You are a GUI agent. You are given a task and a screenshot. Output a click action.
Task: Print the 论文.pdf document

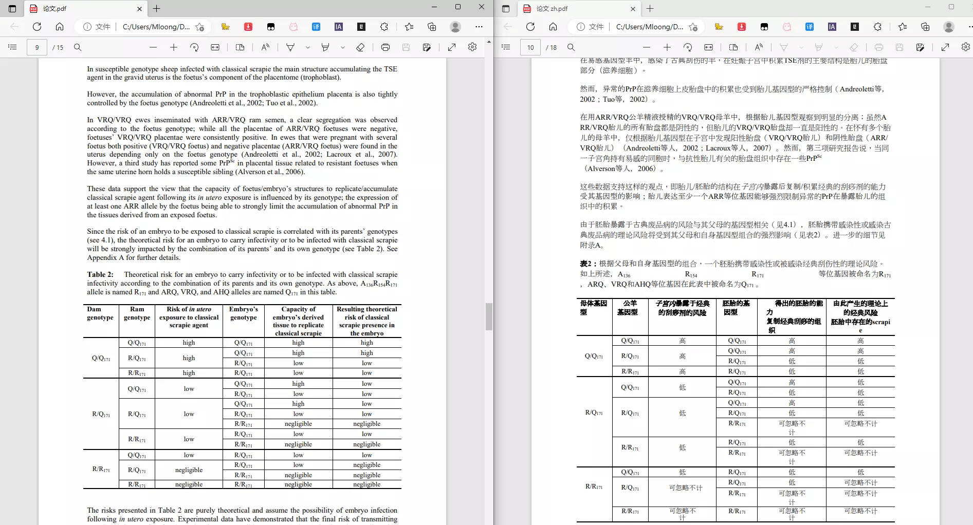385,47
